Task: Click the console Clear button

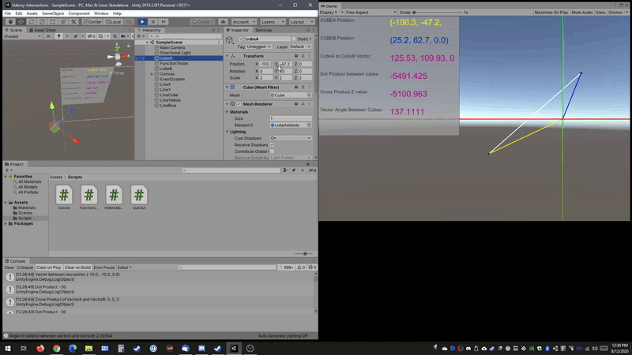Action: [x=9, y=267]
